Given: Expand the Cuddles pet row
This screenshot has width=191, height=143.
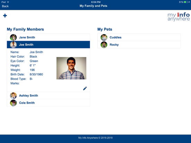Looking at the screenshot, I should tap(139, 37).
